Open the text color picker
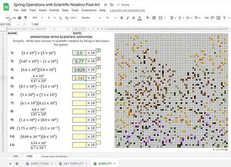Screen dimensions: 231x167 (x=140, y=18)
